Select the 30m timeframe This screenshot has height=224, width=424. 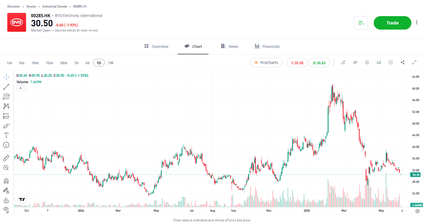click(63, 63)
